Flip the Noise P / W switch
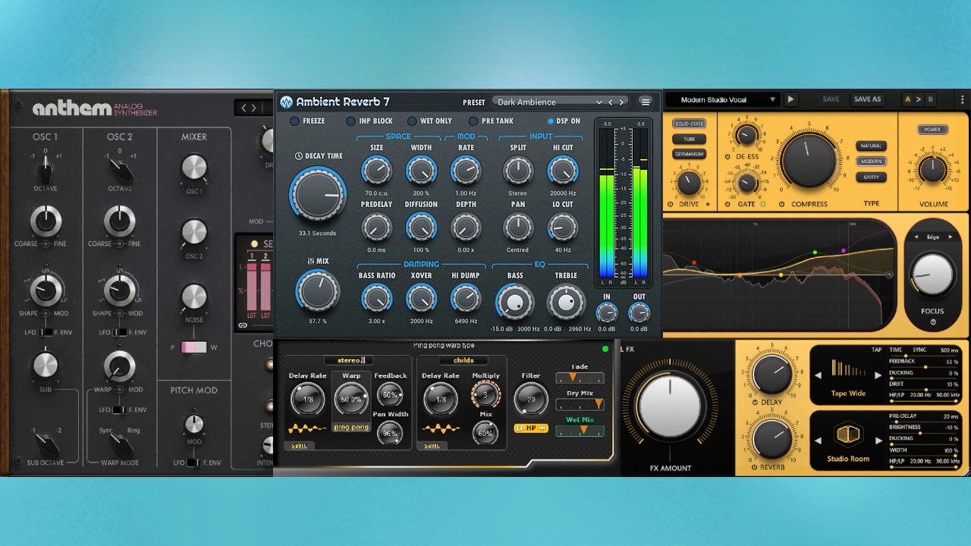This screenshot has width=971, height=546. pyautogui.click(x=193, y=347)
